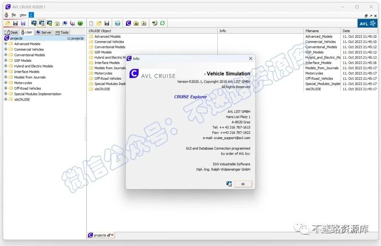
Task: Click the chart graph icon in toolbar
Action: pyautogui.click(x=72, y=23)
